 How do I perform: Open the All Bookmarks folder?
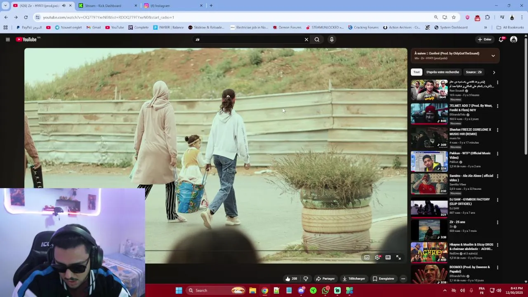510,28
